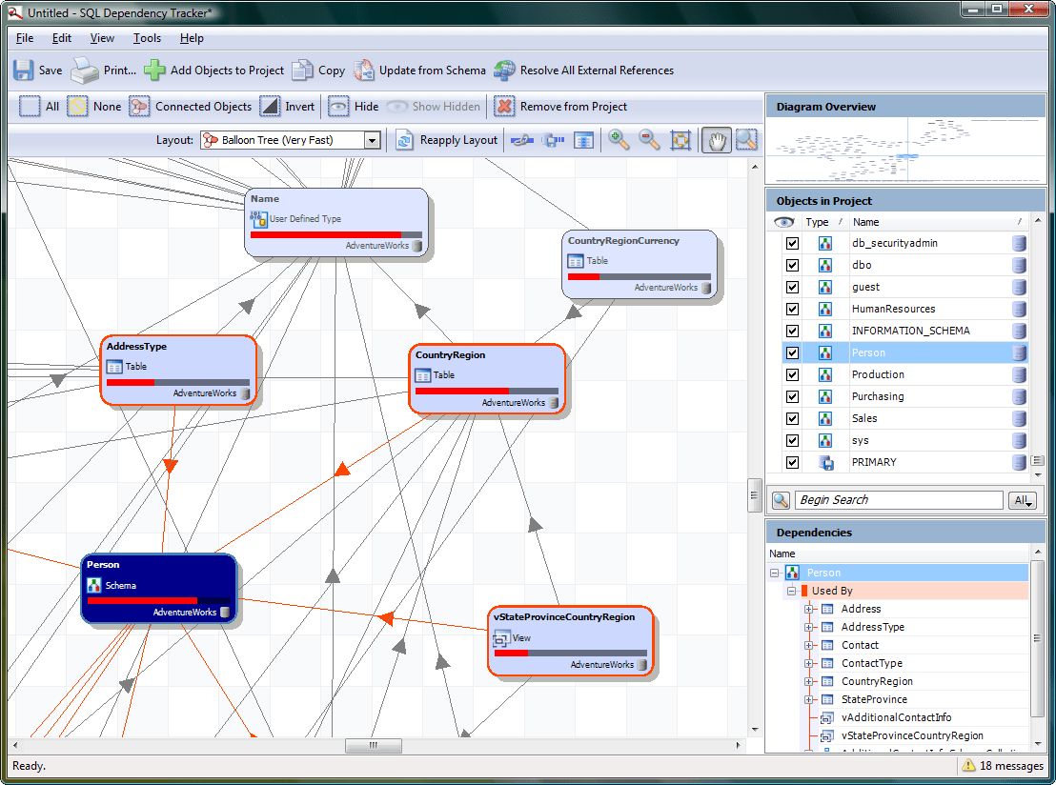Select the Zoom In magnifier icon
This screenshot has width=1056, height=785.
618,140
